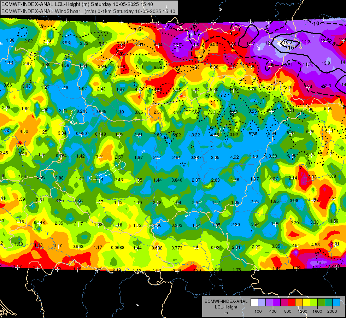Click the wind shear value 16.0
346x318 pixels.
point(288,42)
